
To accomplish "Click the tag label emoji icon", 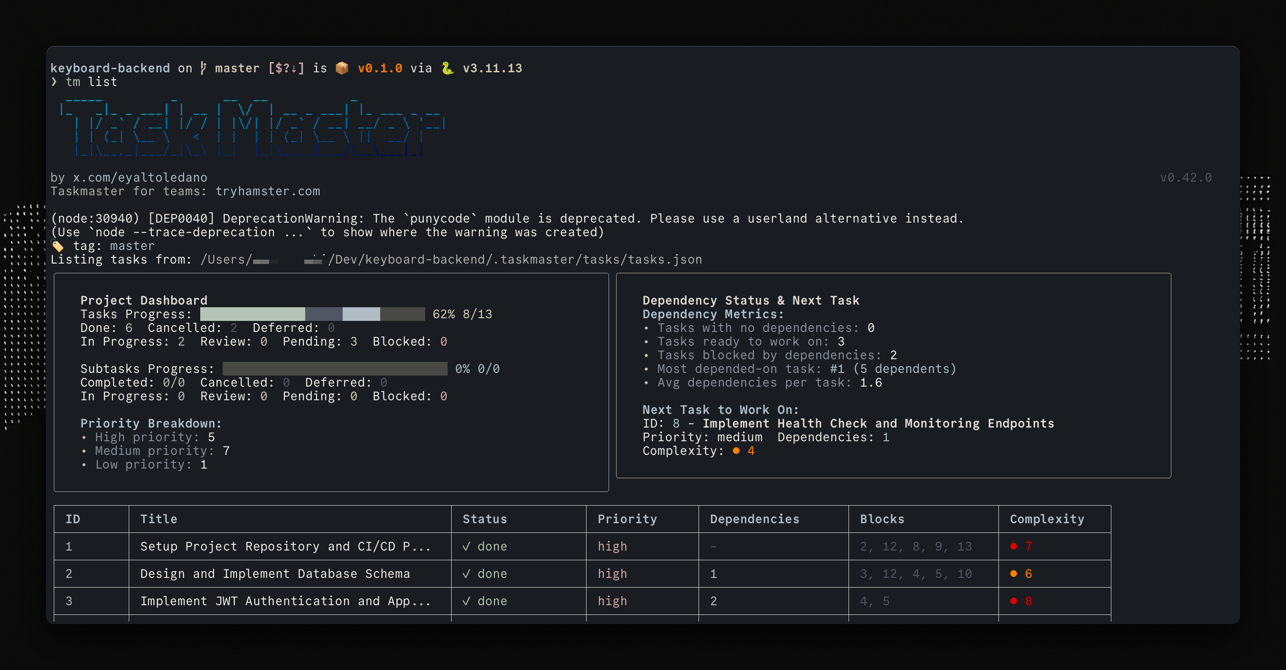I will (58, 246).
